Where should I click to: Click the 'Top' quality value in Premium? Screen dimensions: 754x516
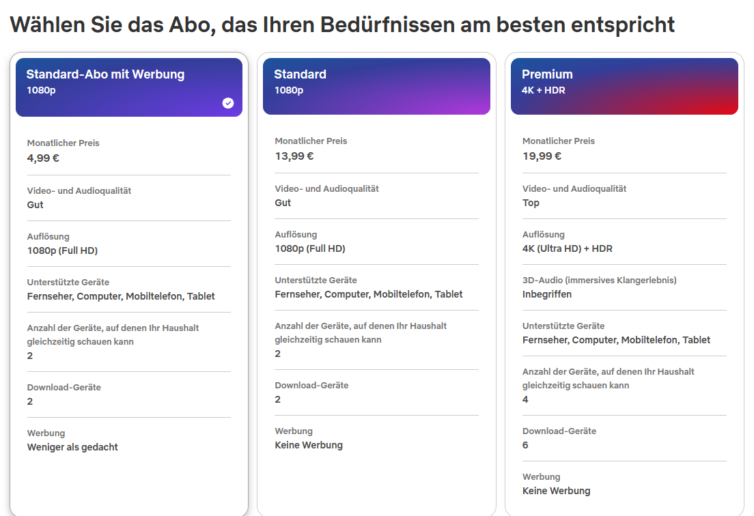point(531,203)
